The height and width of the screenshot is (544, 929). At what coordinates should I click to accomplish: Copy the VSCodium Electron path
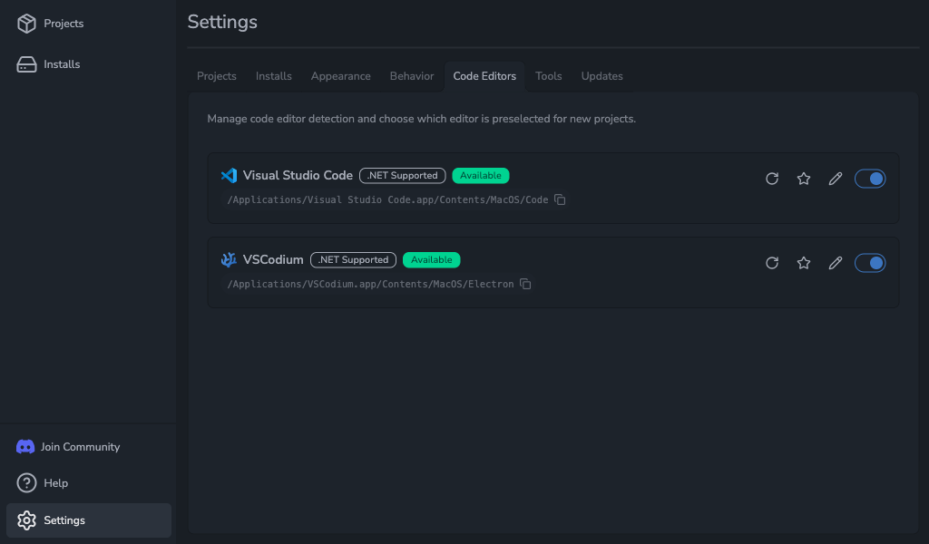pyautogui.click(x=525, y=284)
